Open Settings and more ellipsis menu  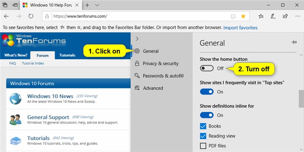click(298, 16)
